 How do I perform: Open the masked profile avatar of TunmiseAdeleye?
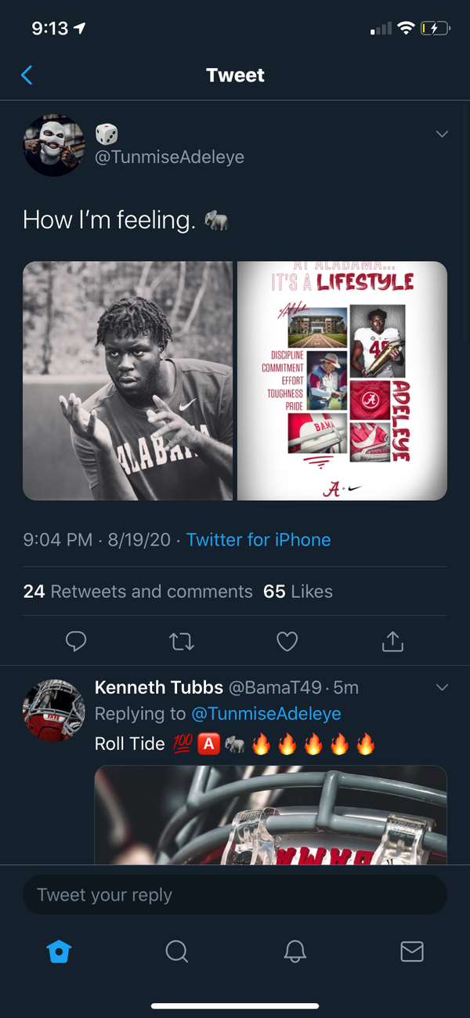[54, 146]
